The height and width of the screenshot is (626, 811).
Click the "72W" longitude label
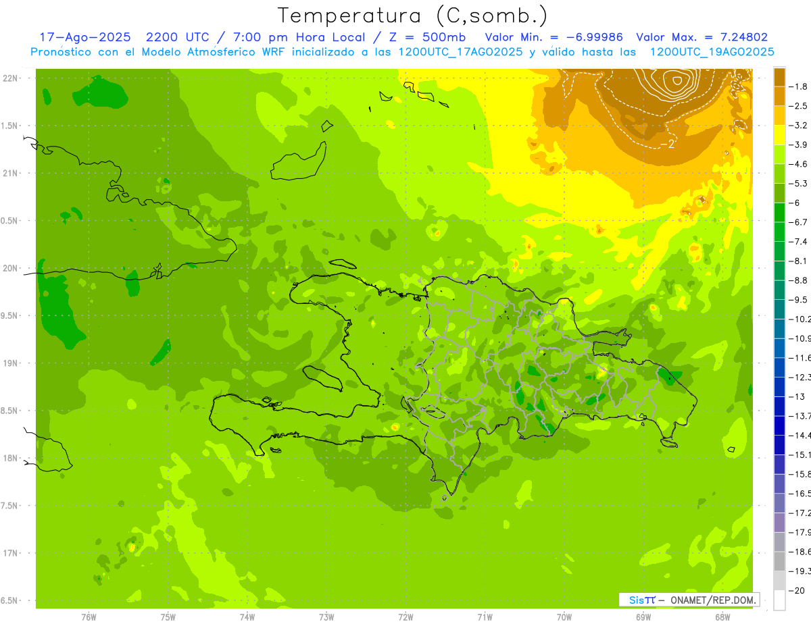(x=405, y=617)
